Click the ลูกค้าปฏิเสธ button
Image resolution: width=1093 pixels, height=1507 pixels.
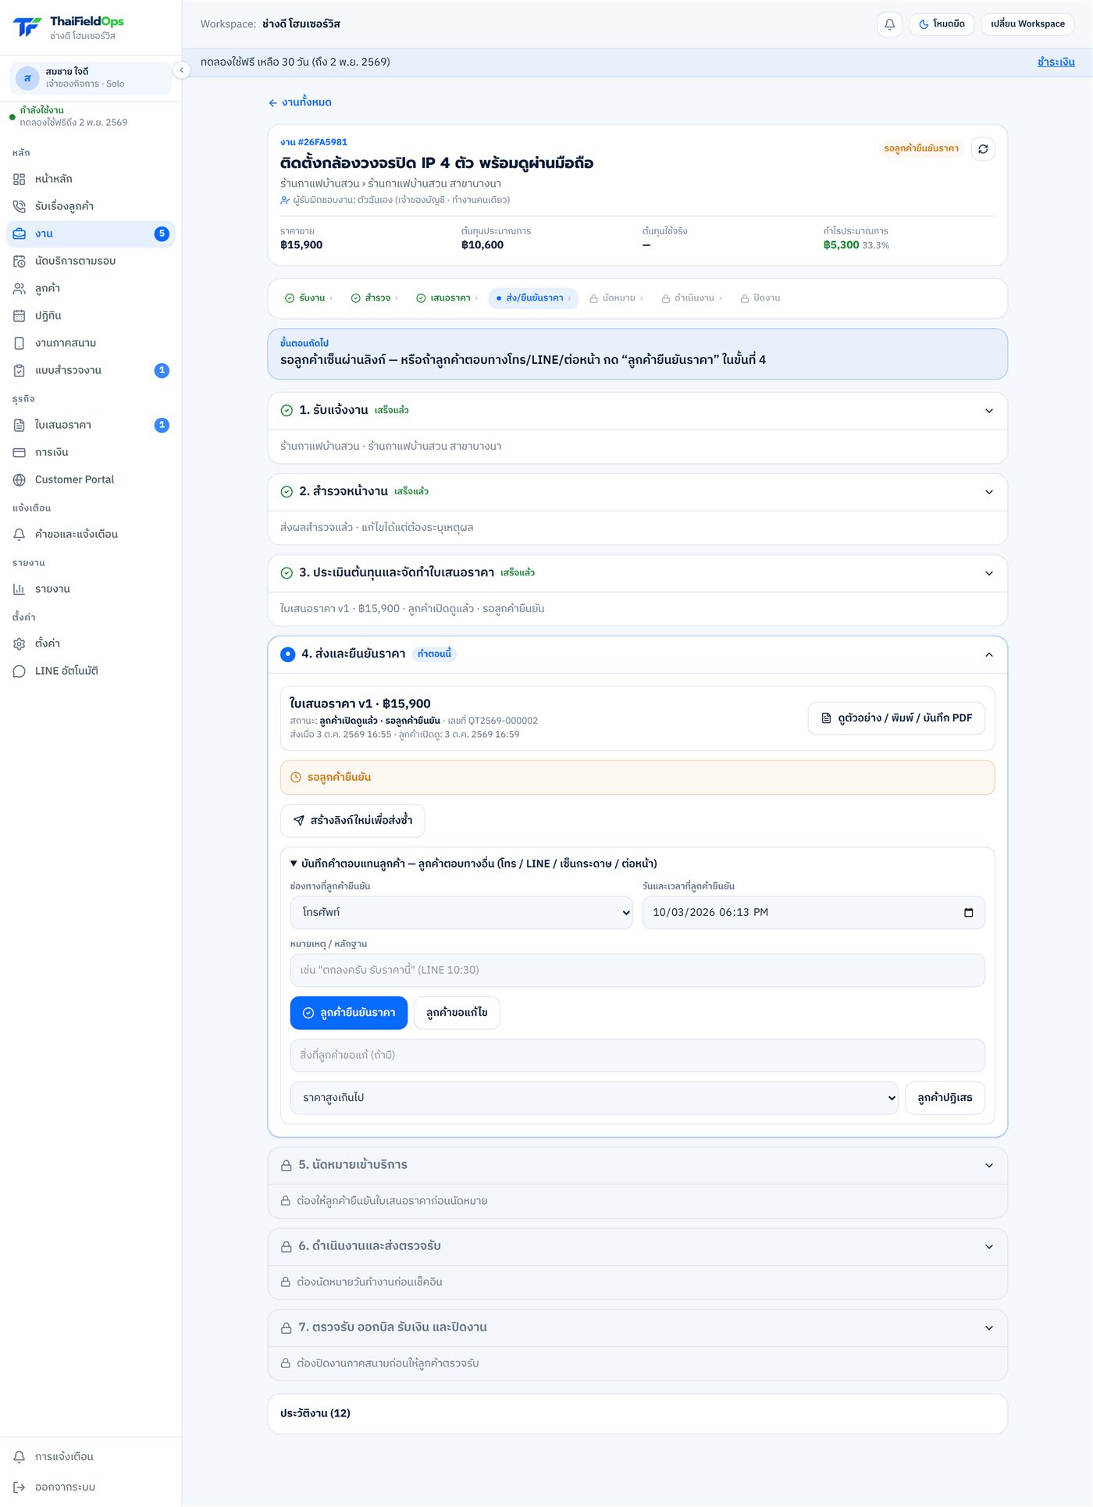pos(945,1098)
